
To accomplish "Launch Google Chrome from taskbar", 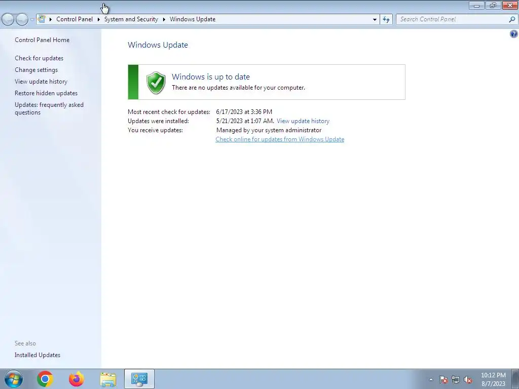I will tap(45, 379).
